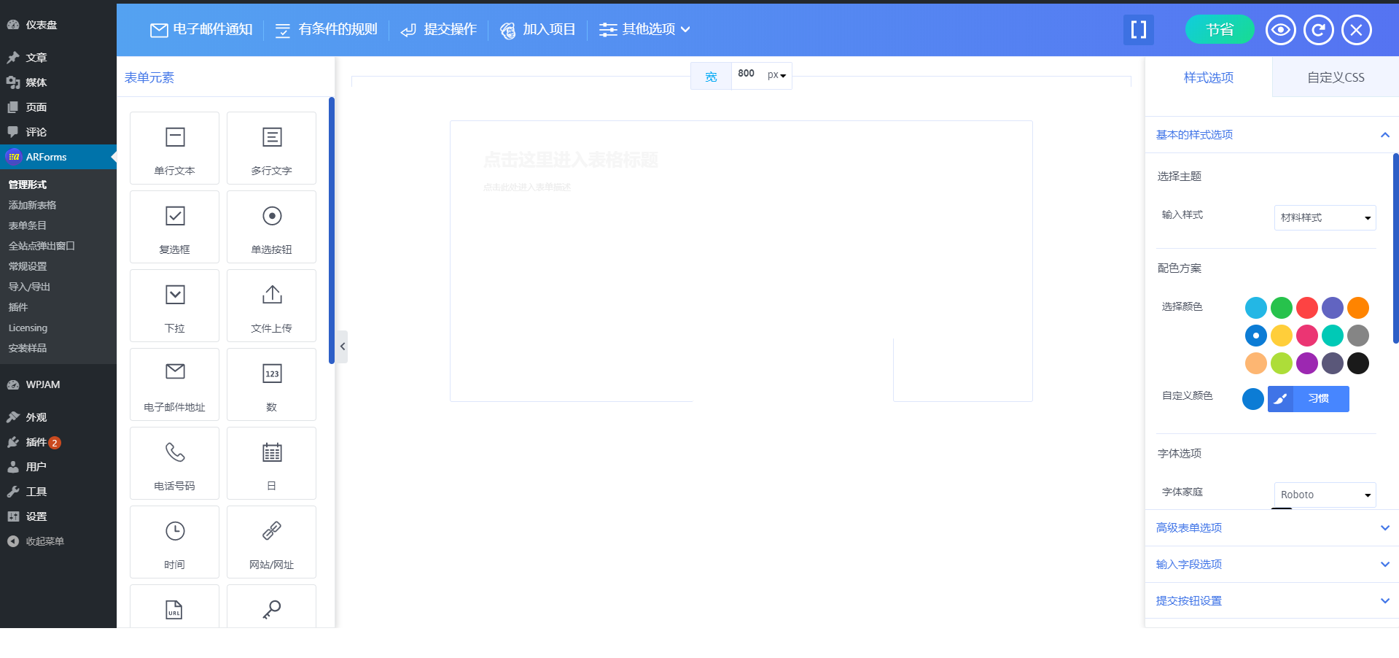Screen dimensions: 1399x658
Task: Add the 网站/网址 link field element
Action: (x=271, y=542)
